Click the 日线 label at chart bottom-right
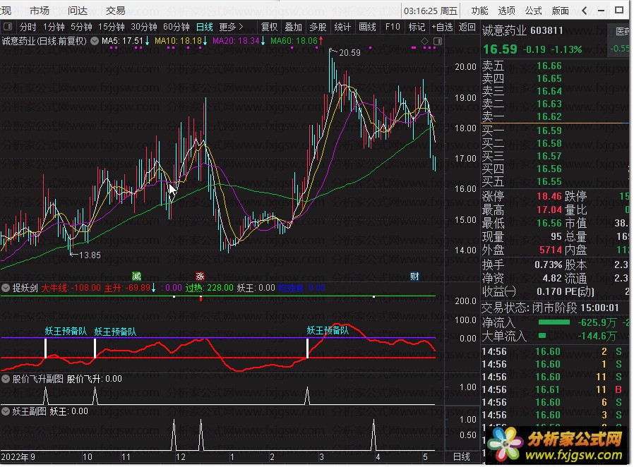 (x=461, y=457)
